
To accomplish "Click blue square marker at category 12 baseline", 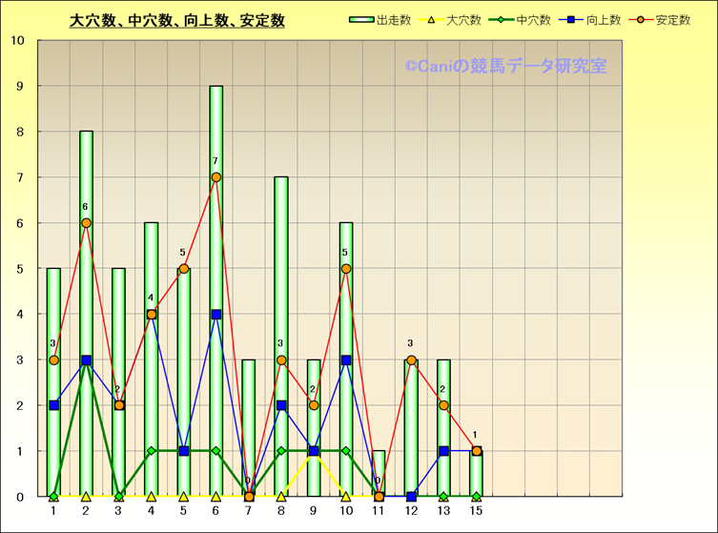I will click(x=411, y=497).
